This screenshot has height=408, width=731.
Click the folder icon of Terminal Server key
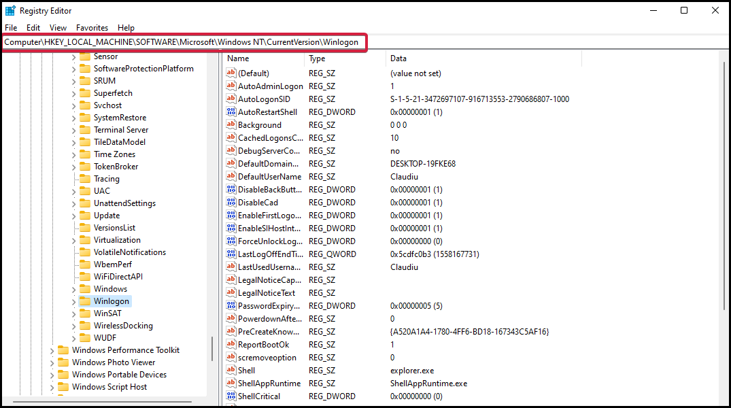coord(85,130)
